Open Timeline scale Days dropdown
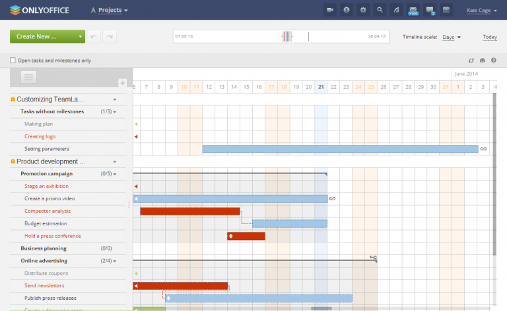507x311 pixels. (x=452, y=37)
